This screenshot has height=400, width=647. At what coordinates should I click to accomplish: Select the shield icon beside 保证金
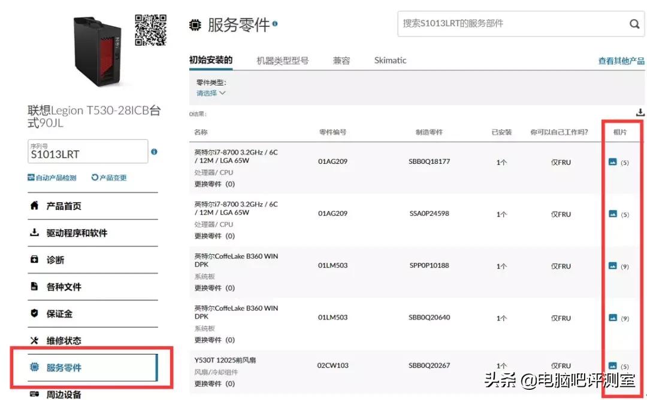[34, 313]
